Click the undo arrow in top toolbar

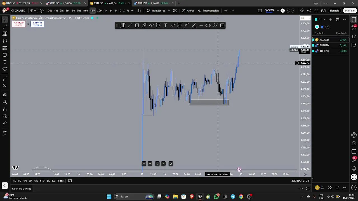coord(226,11)
